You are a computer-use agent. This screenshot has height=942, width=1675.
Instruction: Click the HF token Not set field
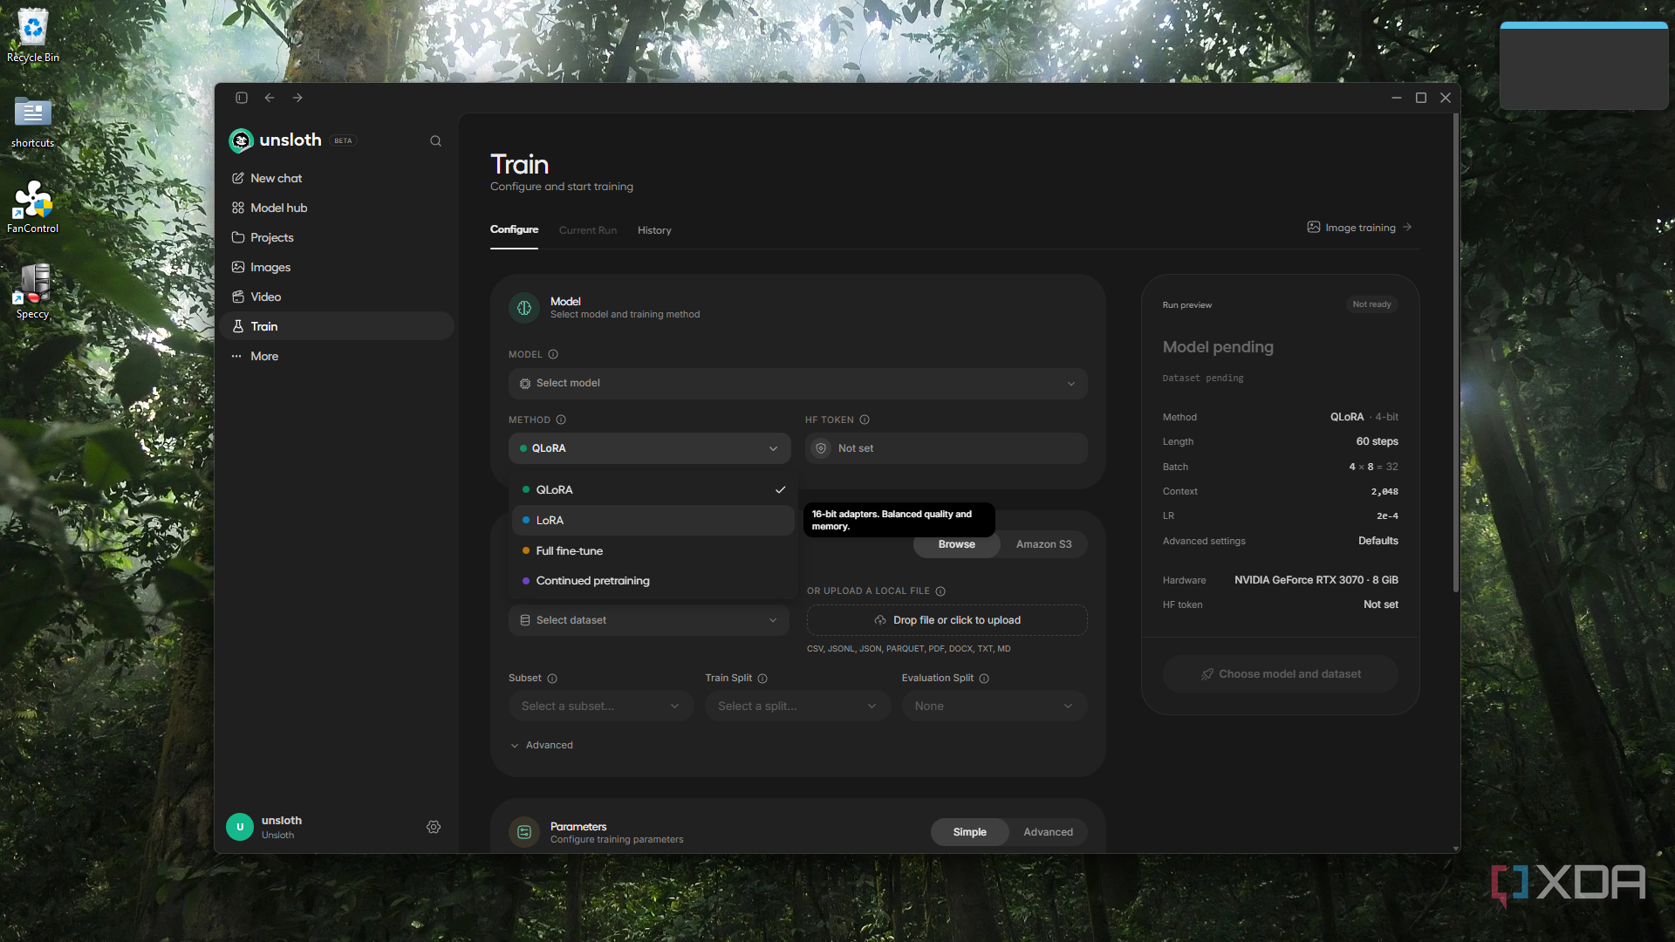pyautogui.click(x=946, y=448)
